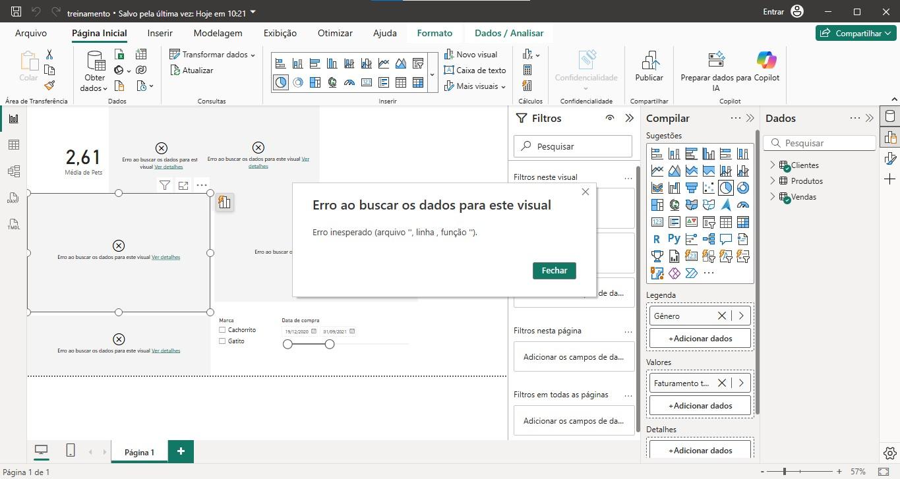The height and width of the screenshot is (479, 900).
Task: Toggle the Filtros pane eye icon
Action: (x=610, y=118)
